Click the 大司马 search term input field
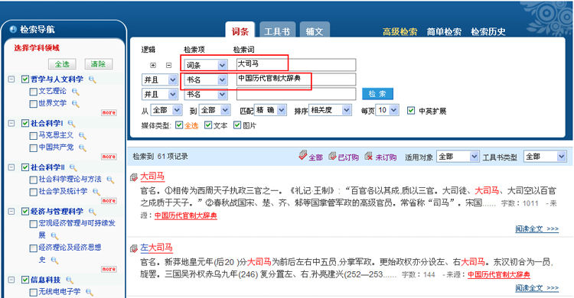This screenshot has width=574, height=298. coord(295,65)
